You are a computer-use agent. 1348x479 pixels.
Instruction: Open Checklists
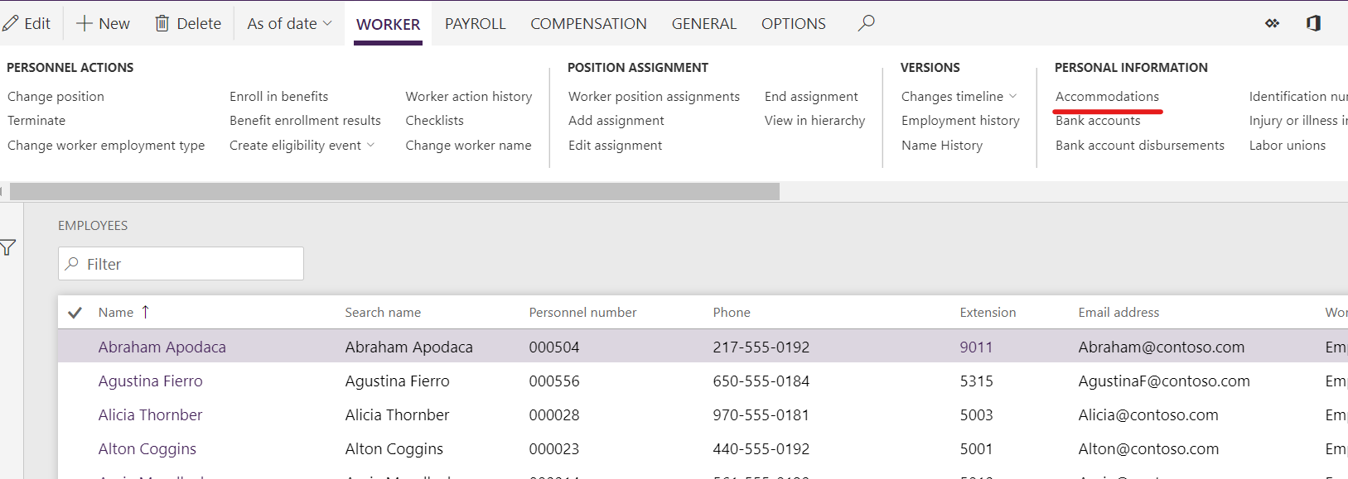point(434,120)
